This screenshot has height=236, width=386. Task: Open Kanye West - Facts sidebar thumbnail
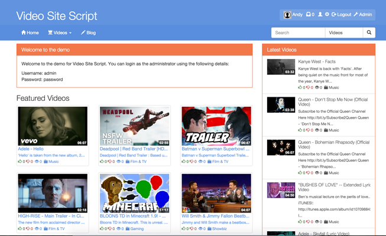tap(281, 67)
